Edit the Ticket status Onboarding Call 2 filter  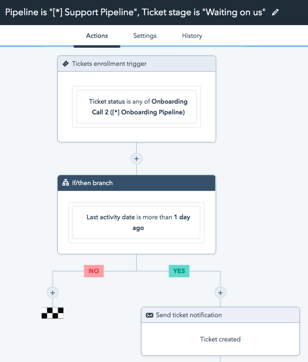137,107
